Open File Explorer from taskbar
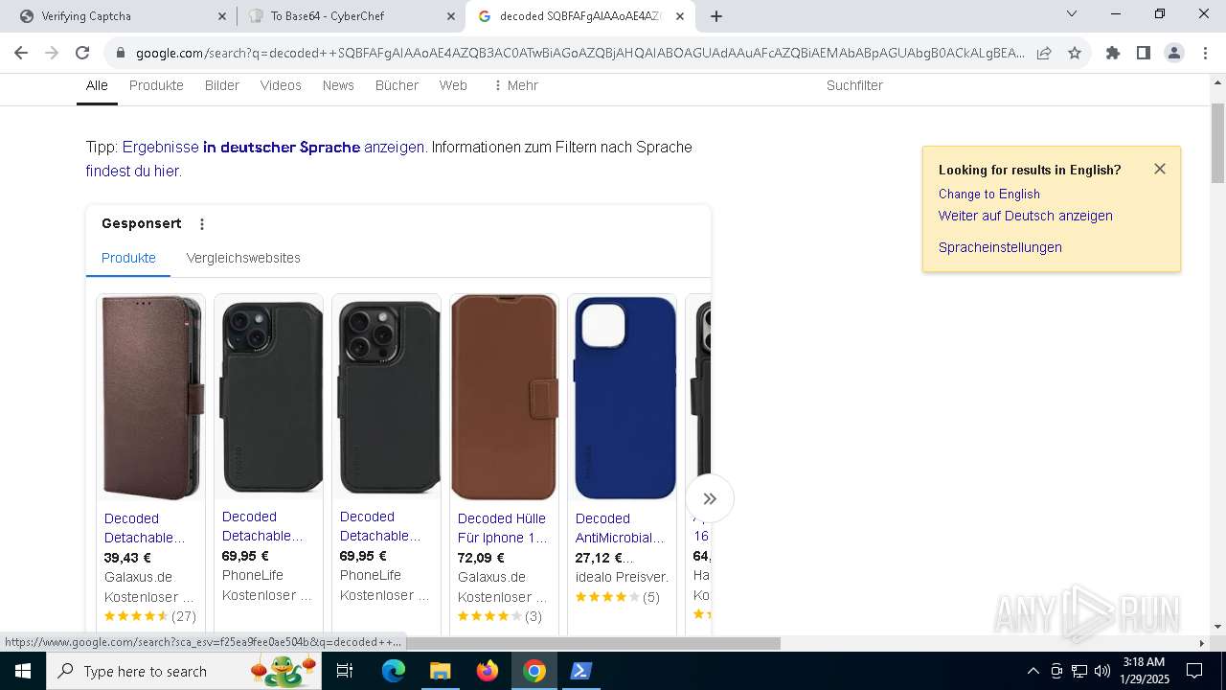Screen dimensions: 1226x690 pyautogui.click(x=440, y=671)
